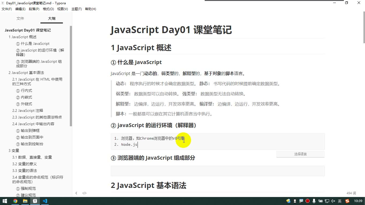Open the 视图(V) menu
This screenshot has height=205, width=365.
tap(63, 9)
